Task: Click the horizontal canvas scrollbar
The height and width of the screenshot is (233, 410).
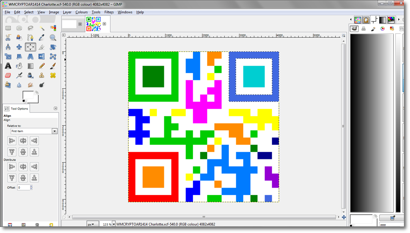Action: [x=204, y=217]
